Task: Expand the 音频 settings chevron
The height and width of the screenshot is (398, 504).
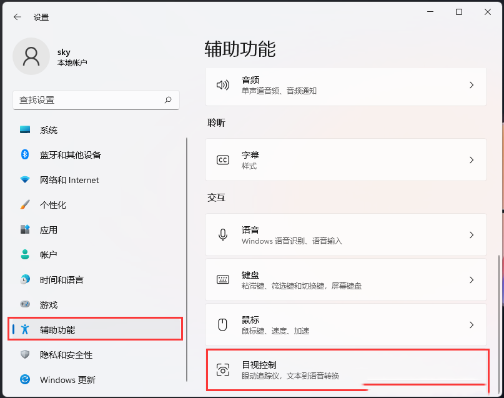Action: click(472, 84)
